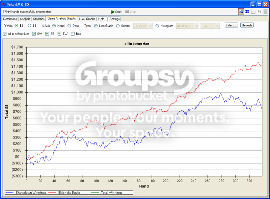Screen dimensions: 270x199
Task: Click the $0 Y-axis value
Action: coord(17,157)
